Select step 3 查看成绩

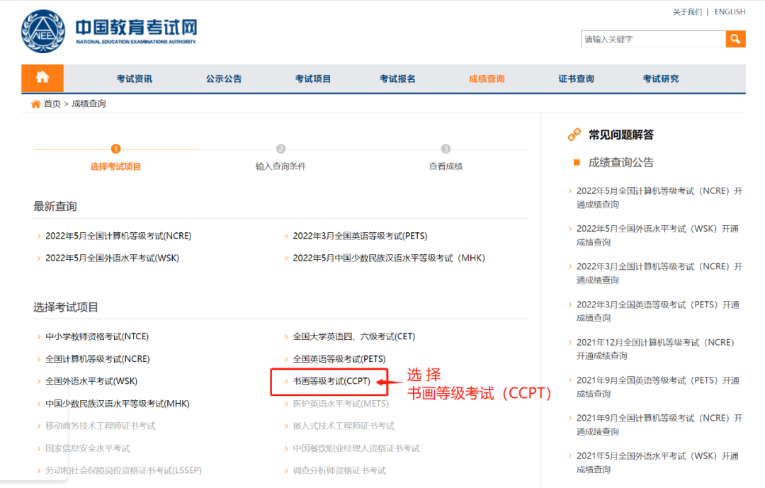coord(446,158)
